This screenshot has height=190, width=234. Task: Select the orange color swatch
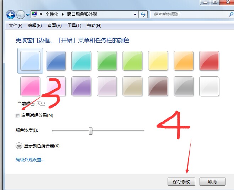click(x=184, y=61)
